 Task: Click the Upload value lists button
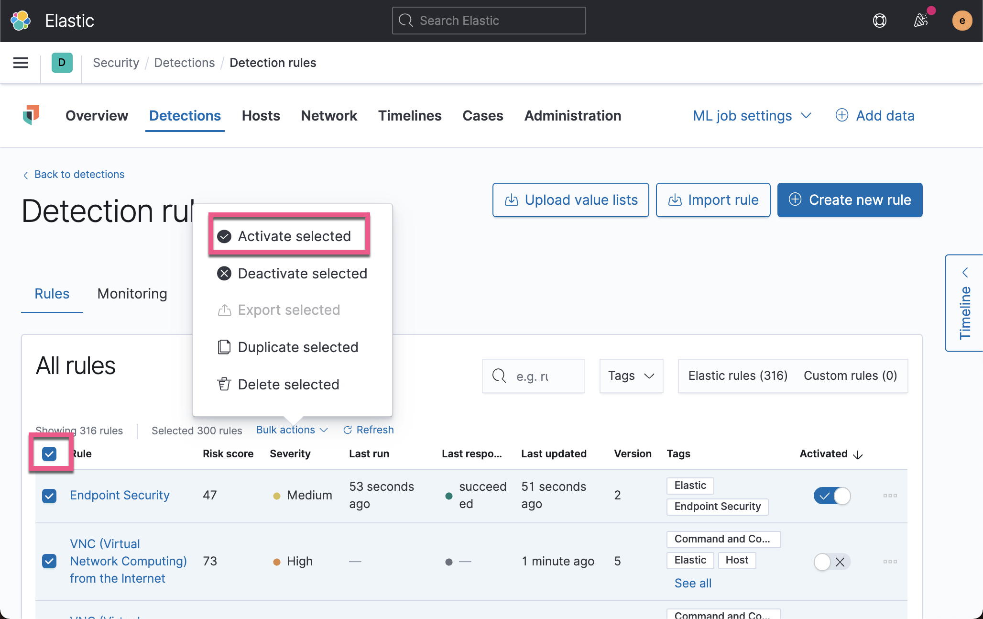[570, 200]
